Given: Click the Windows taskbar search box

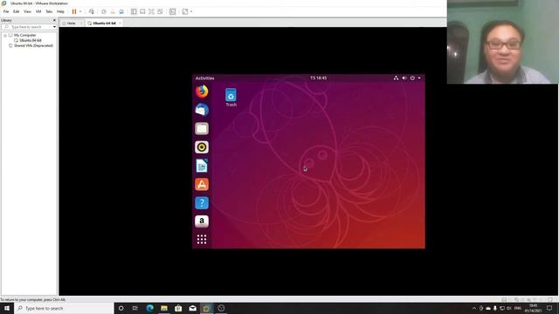Looking at the screenshot, I should [64, 308].
